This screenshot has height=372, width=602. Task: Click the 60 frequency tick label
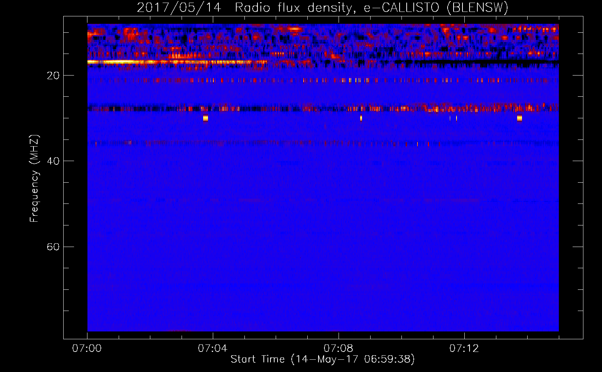[x=53, y=247]
